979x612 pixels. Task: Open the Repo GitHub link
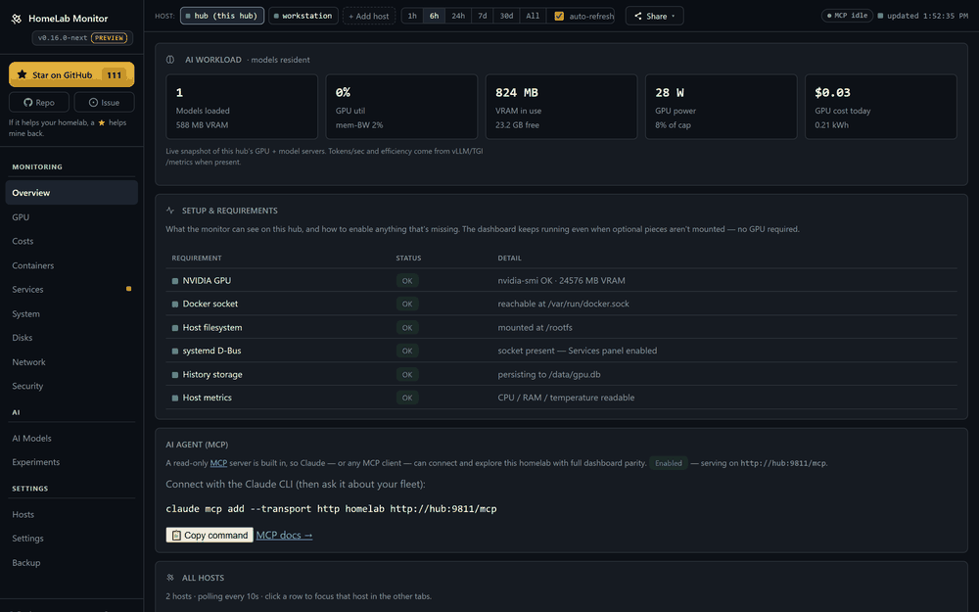[x=39, y=103]
